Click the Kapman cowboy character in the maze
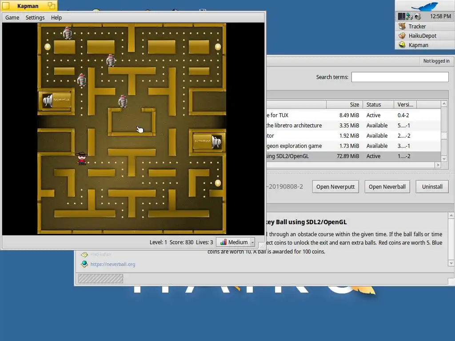This screenshot has width=455, height=341. click(82, 158)
